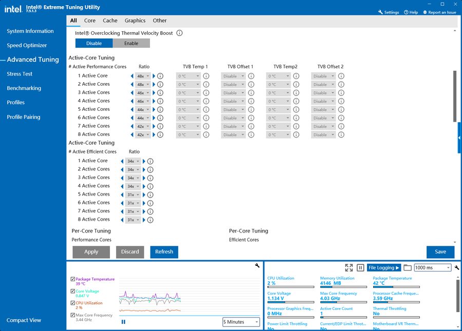The height and width of the screenshot is (331, 462).
Task: Decrease ratio for 3 Active Cores performance
Action: click(132, 93)
